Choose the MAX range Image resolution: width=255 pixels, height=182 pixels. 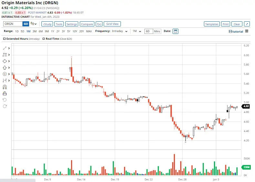coord(89,31)
